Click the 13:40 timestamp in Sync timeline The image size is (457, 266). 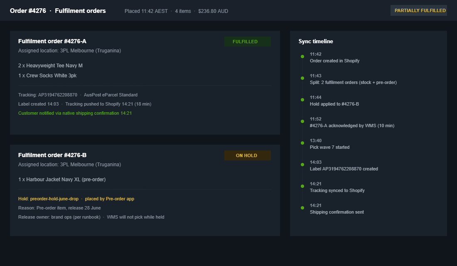click(x=316, y=140)
